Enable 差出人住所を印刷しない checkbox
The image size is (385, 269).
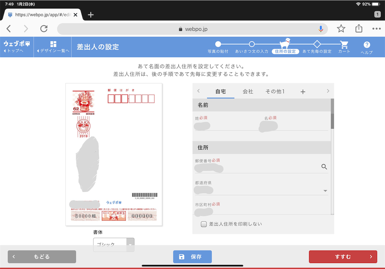203,223
